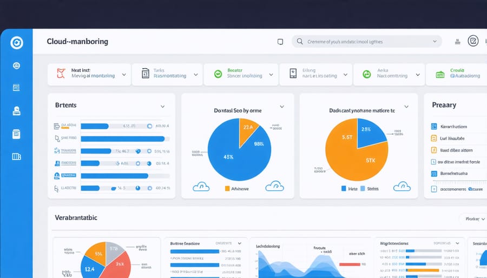Click the orange Afinewe legend swatch

(x=227, y=188)
